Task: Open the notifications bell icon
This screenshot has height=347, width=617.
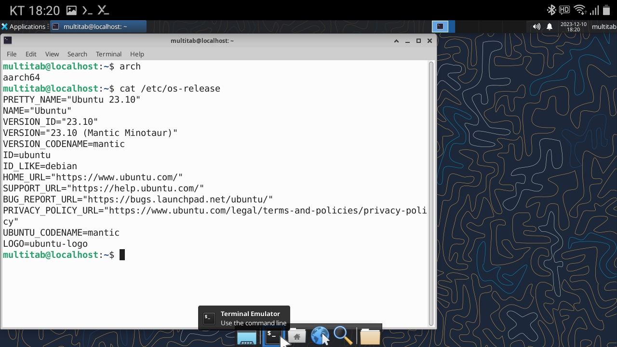Action: pyautogui.click(x=549, y=27)
